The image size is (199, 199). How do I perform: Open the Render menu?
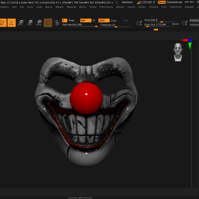tap(120, 7)
